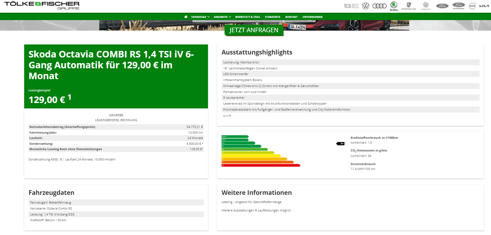Open the Ford Nutzfahrzeuge logo
491x235 pixels.
(459, 6)
